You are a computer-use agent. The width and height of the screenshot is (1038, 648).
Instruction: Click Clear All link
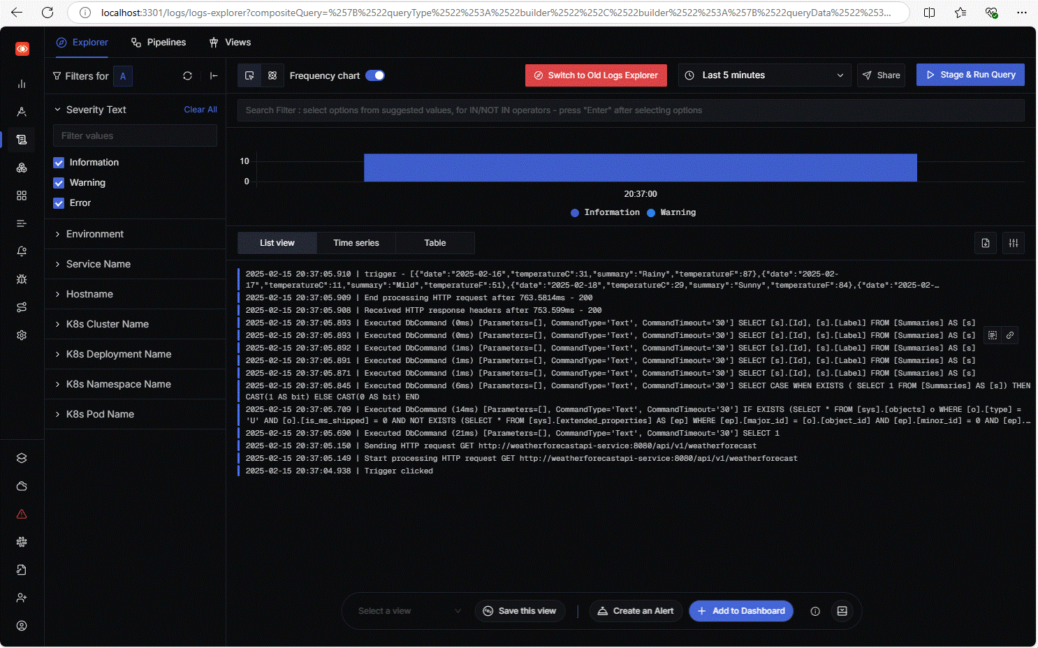[200, 110]
